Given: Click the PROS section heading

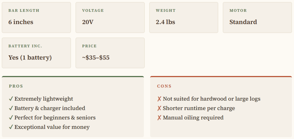Looking at the screenshot, I should [16, 86].
